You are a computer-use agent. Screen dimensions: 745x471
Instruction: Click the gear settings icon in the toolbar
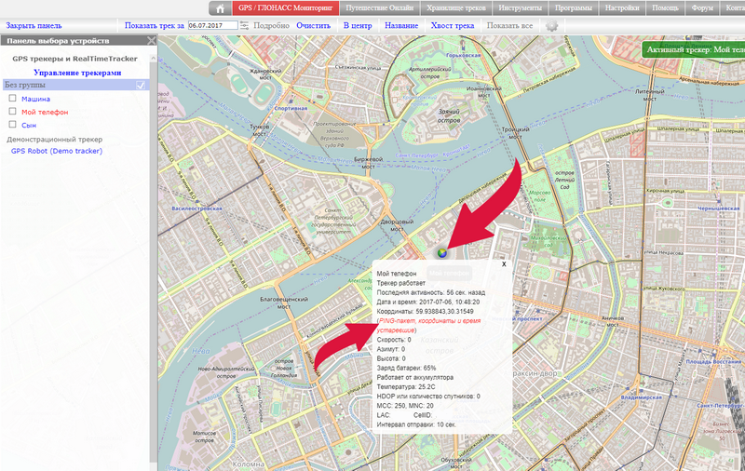(552, 25)
